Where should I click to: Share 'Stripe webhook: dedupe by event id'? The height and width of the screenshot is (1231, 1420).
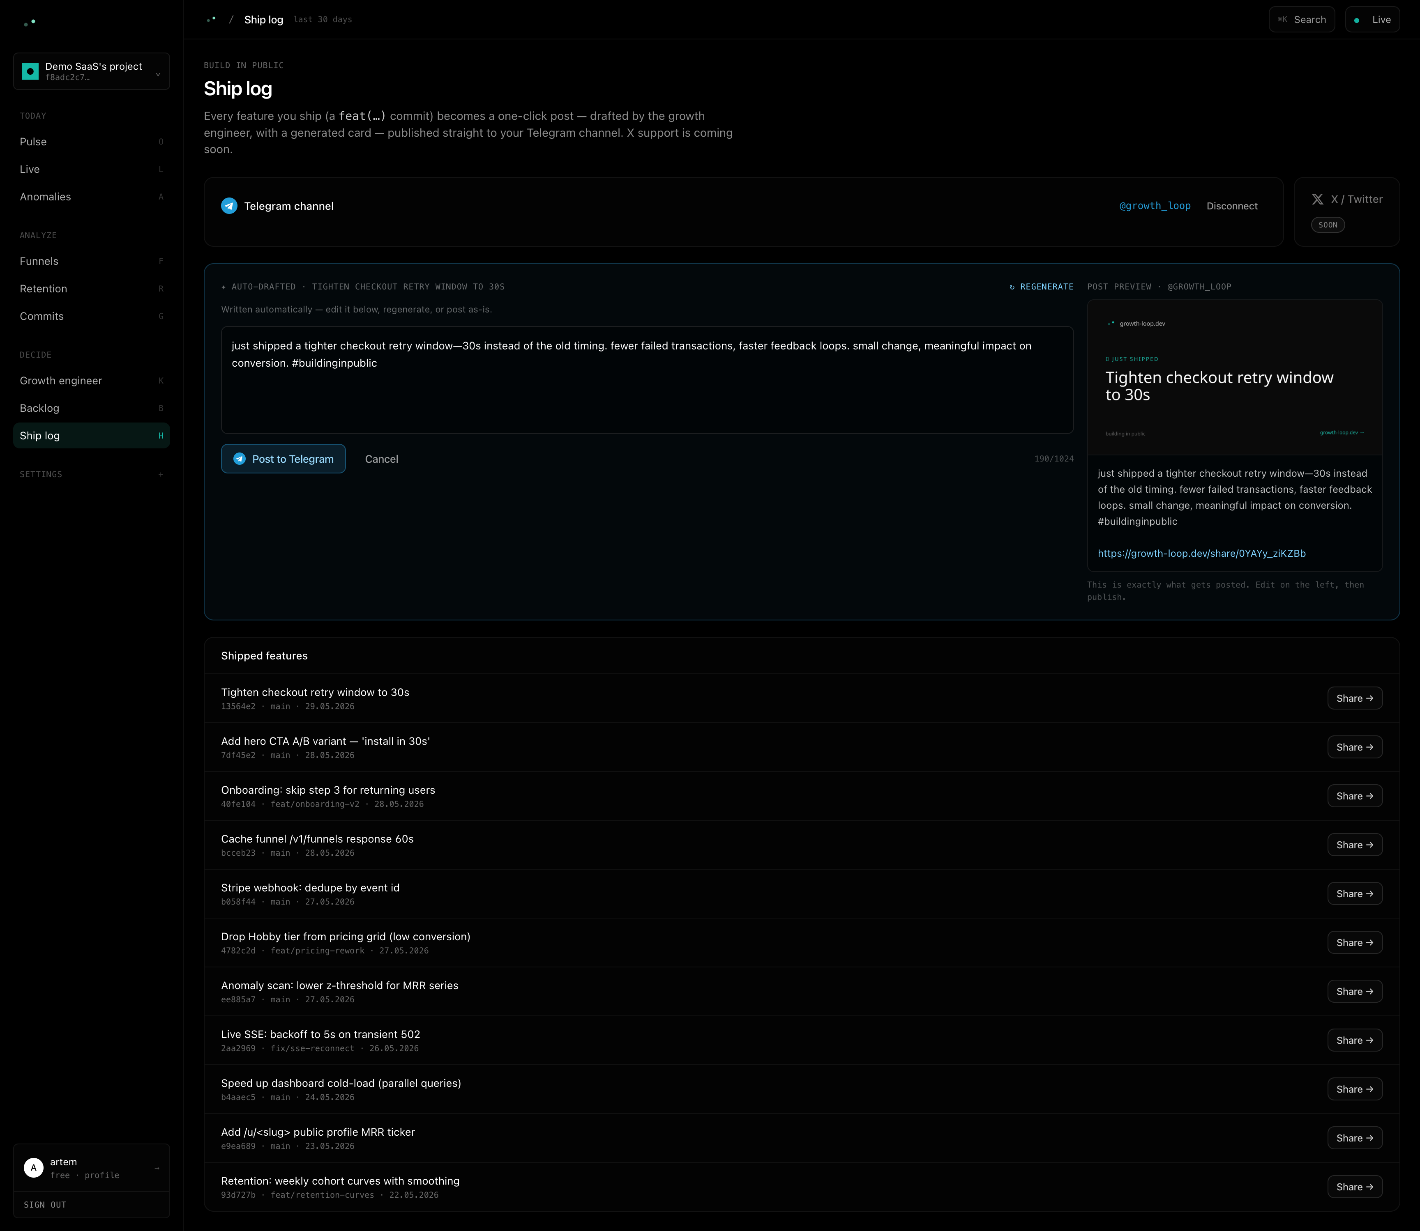[1355, 894]
